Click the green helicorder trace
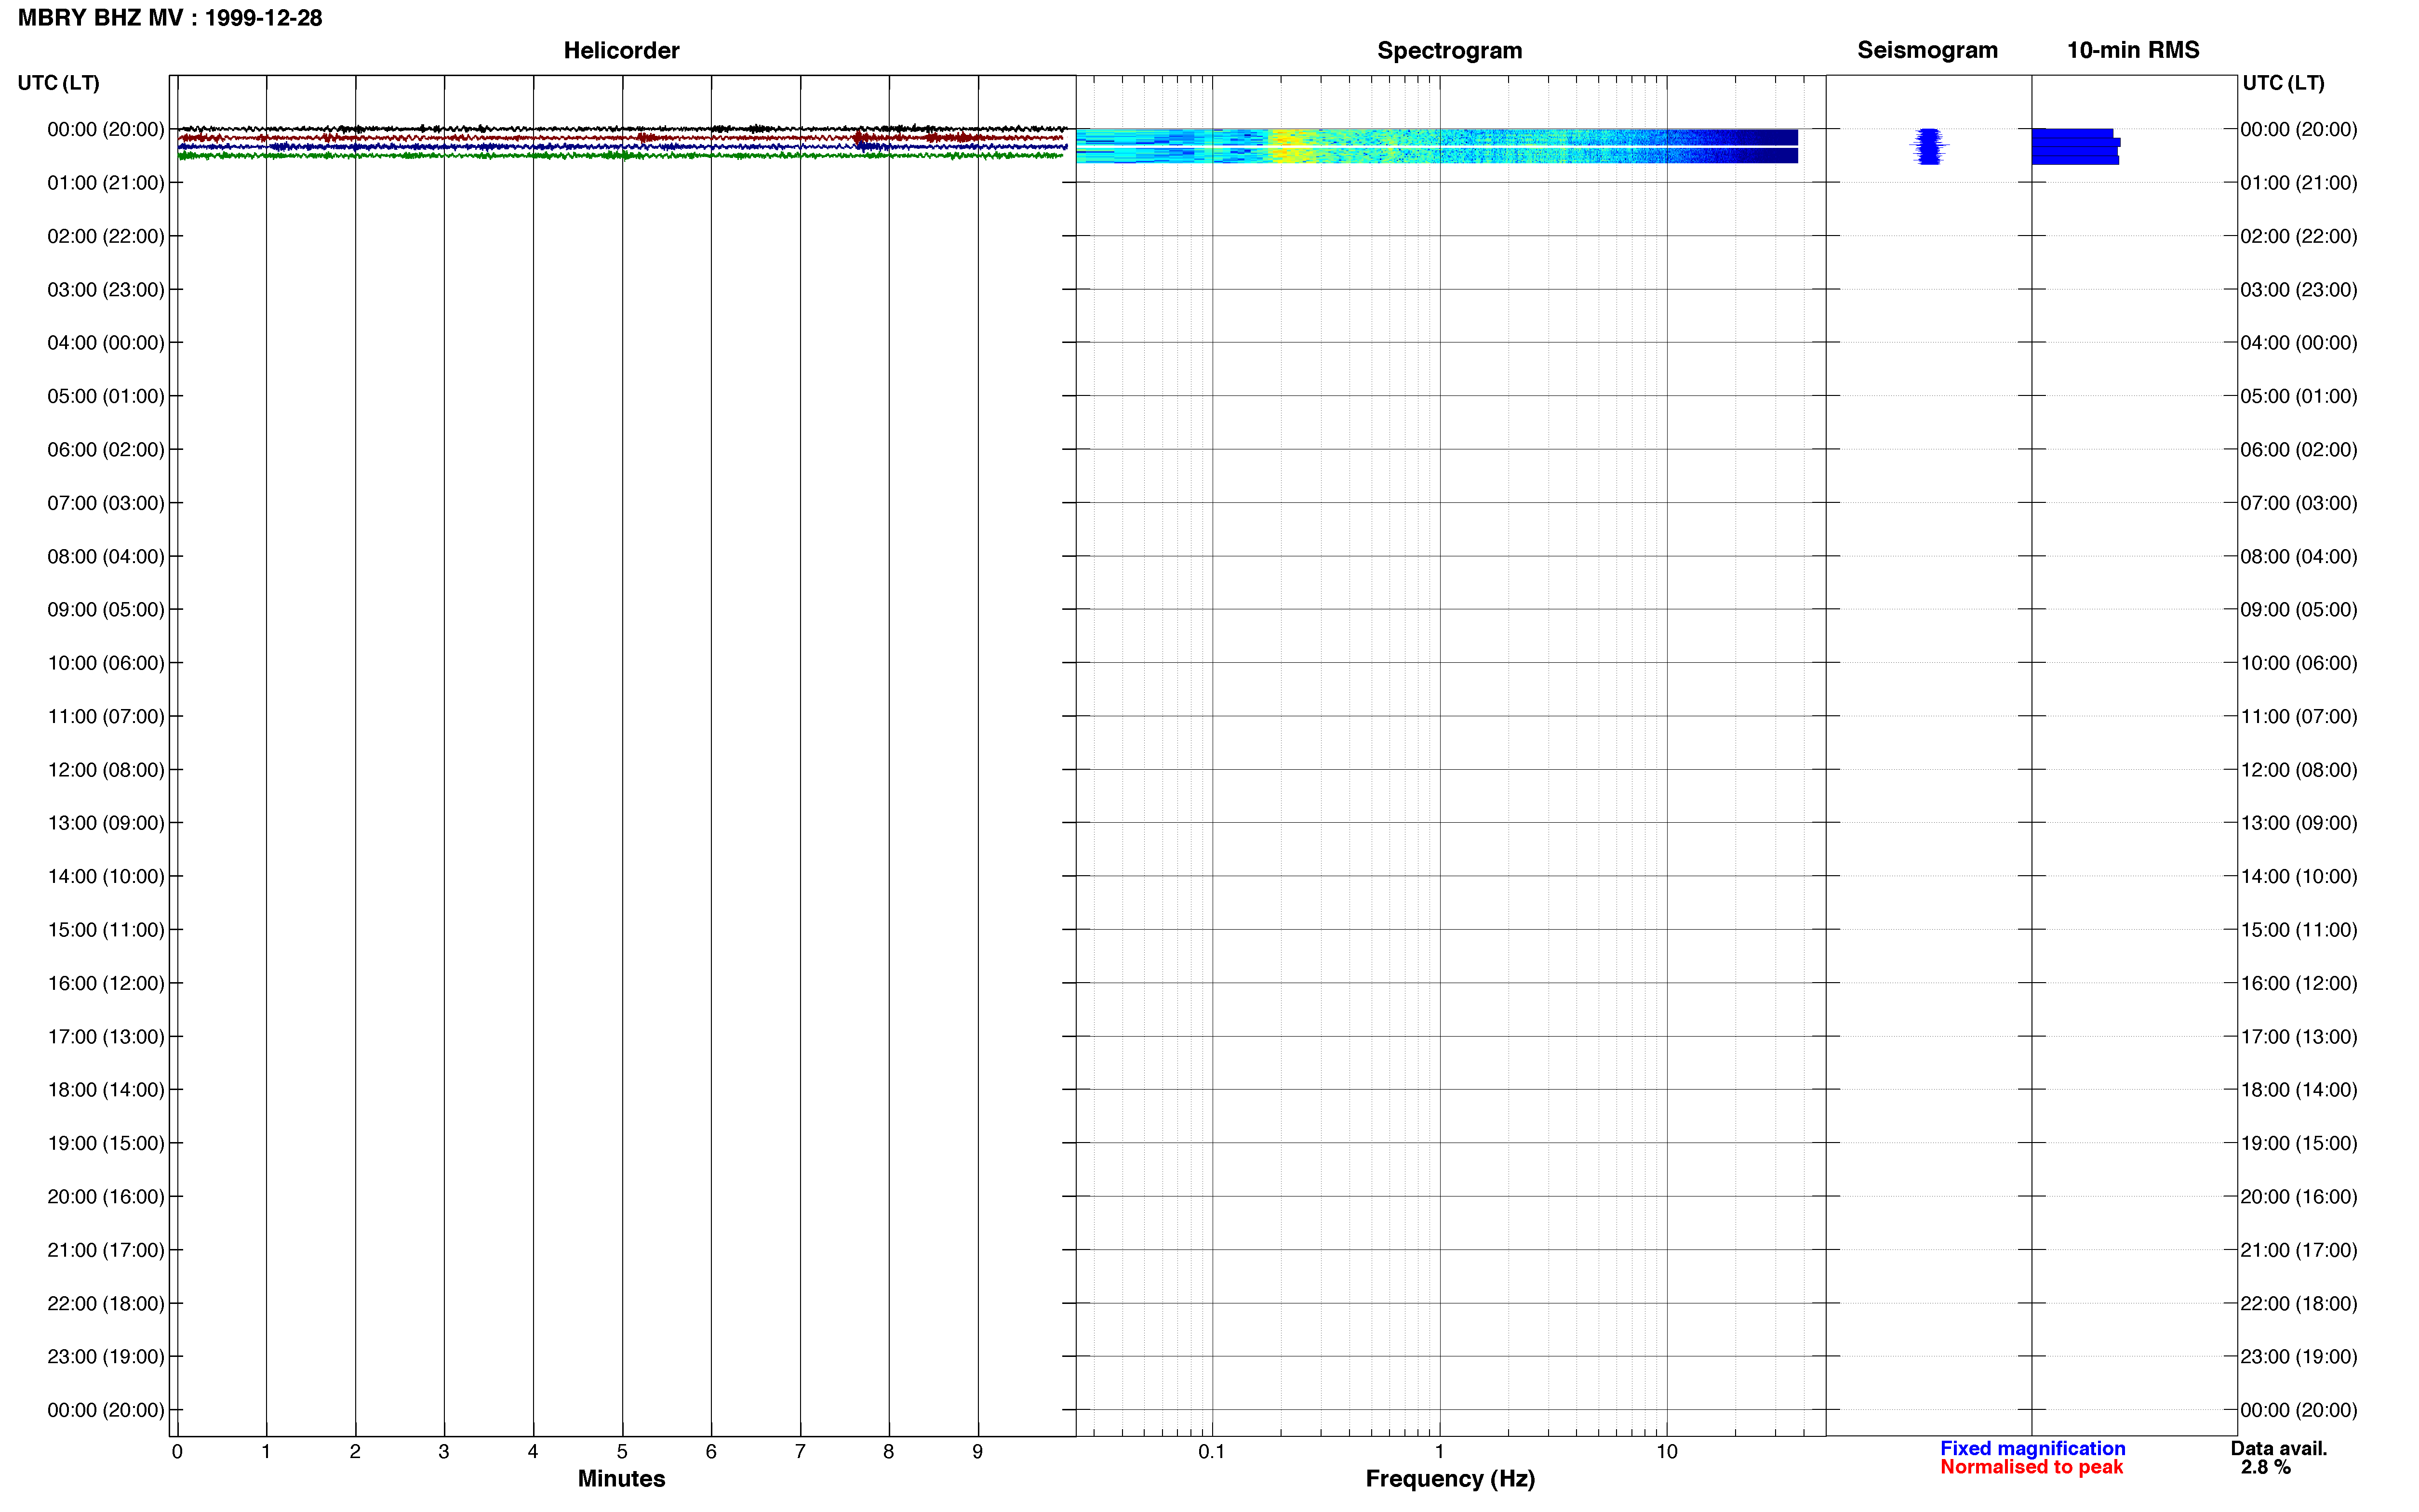 tap(620, 156)
